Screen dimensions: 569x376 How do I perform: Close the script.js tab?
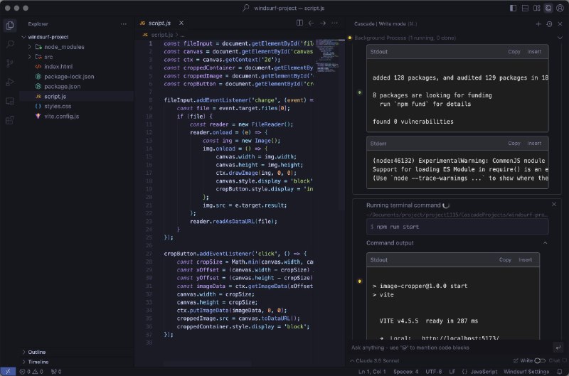point(181,23)
